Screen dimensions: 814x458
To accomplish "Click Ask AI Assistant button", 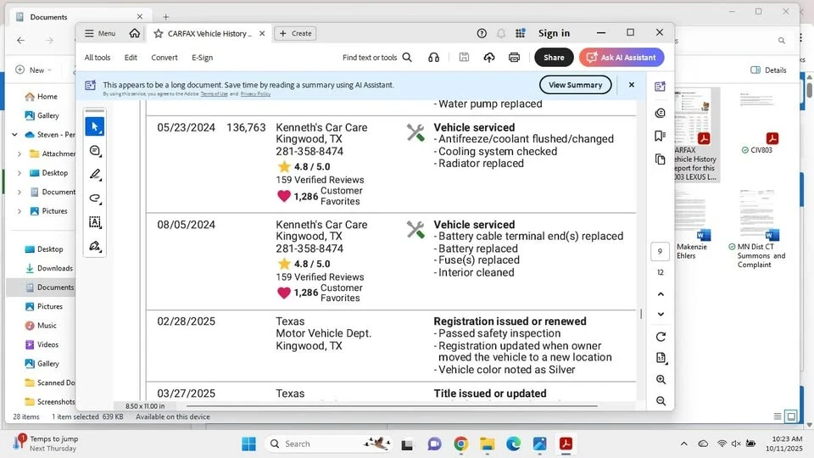I will point(622,58).
